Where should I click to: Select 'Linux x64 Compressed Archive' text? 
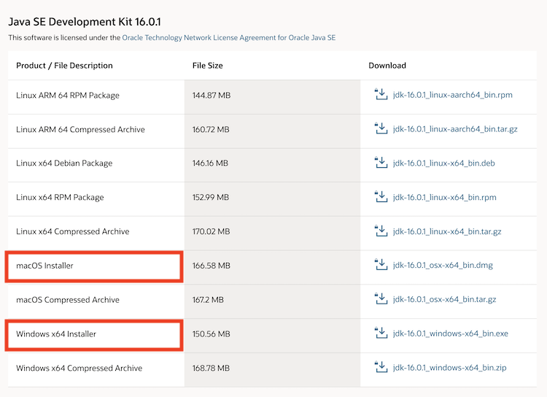(72, 231)
